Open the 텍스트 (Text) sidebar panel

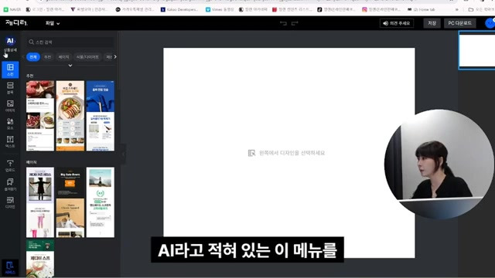click(x=10, y=141)
